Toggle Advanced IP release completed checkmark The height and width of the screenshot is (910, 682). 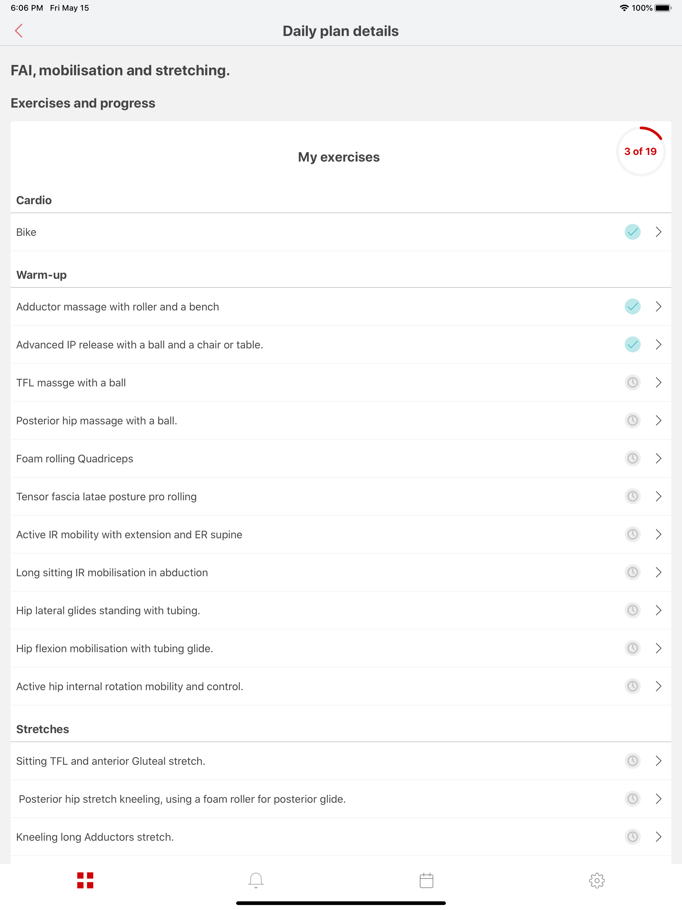click(632, 344)
